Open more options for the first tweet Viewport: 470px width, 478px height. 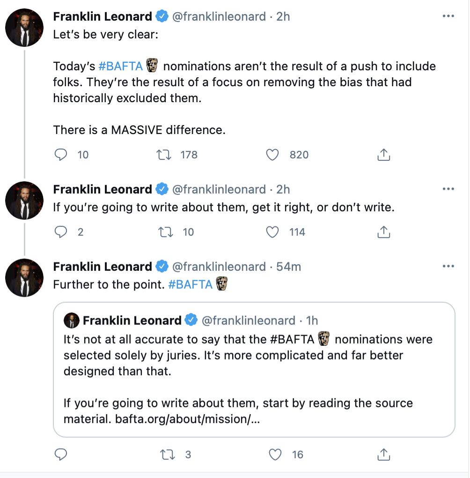point(448,16)
